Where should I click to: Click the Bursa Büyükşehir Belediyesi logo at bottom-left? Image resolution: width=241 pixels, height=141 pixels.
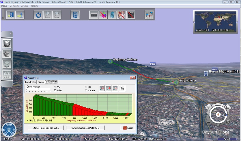coord(9,130)
